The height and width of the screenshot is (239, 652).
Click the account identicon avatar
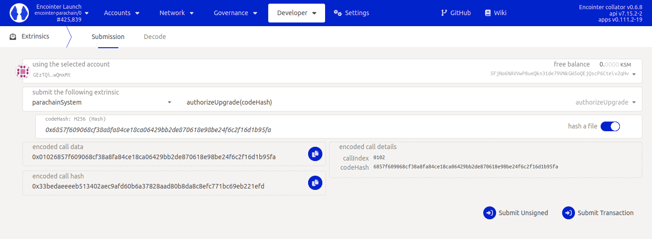pyautogui.click(x=23, y=72)
